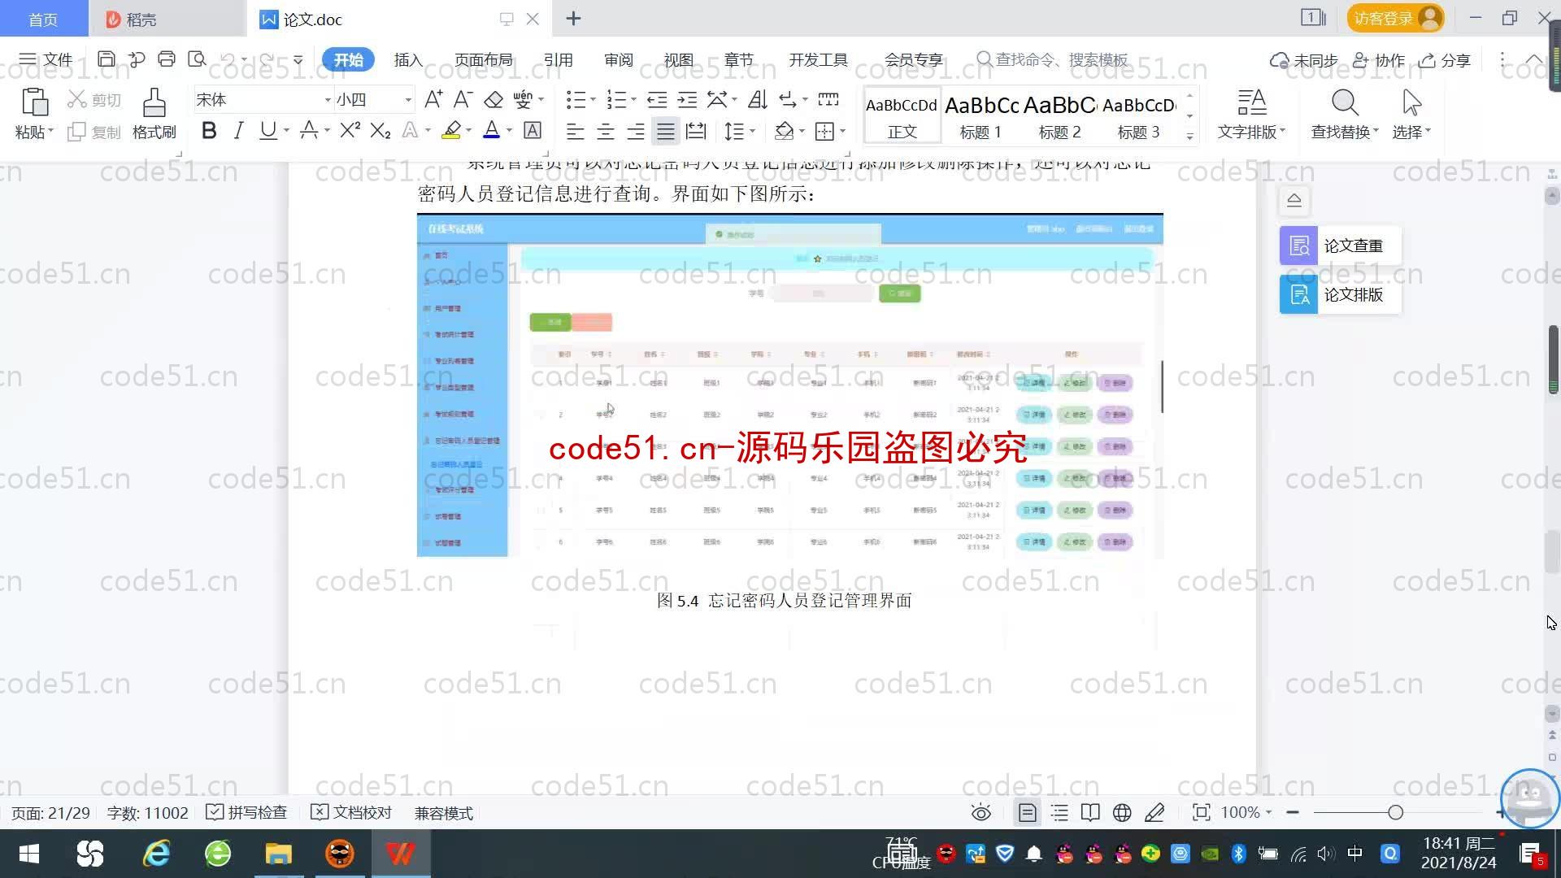Click the align left icon

coord(576,131)
